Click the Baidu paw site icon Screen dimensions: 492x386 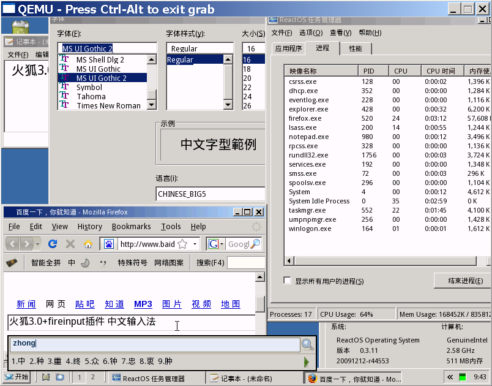109,244
